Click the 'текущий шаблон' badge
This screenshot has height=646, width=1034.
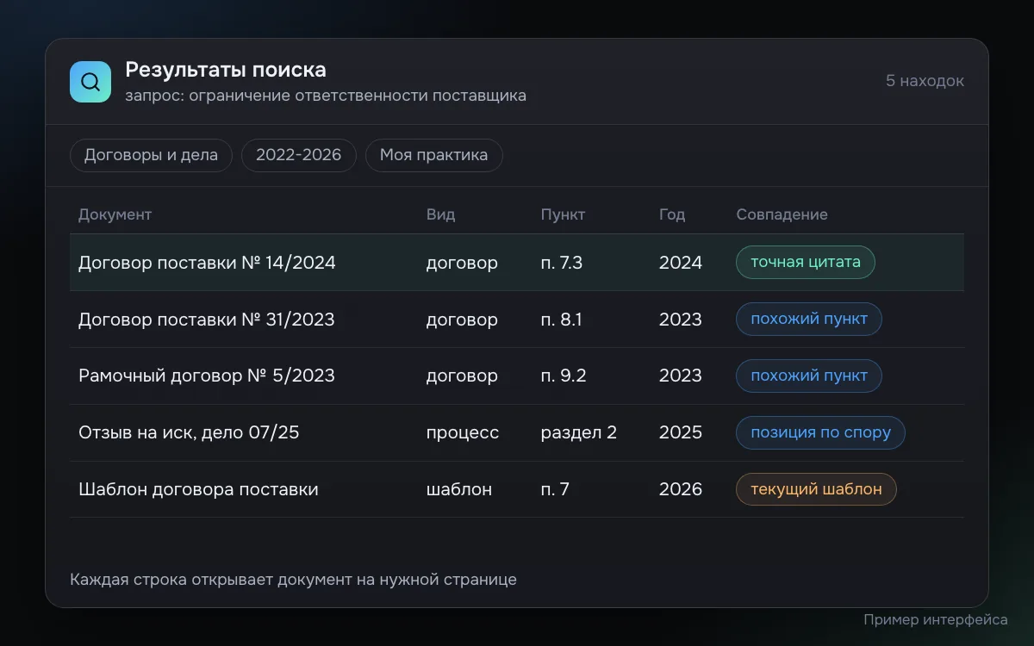click(x=816, y=489)
